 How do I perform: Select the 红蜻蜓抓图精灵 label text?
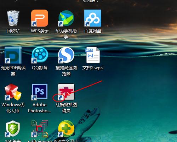[66, 108]
